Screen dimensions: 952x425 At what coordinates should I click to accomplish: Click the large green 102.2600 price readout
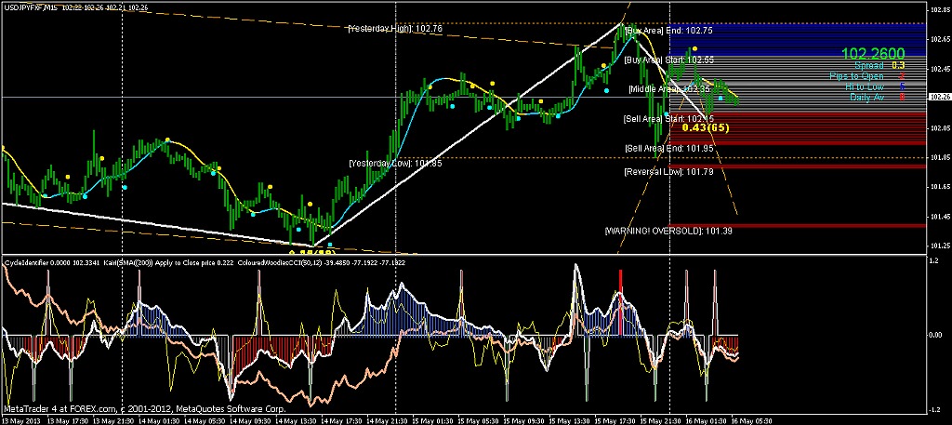coord(873,54)
